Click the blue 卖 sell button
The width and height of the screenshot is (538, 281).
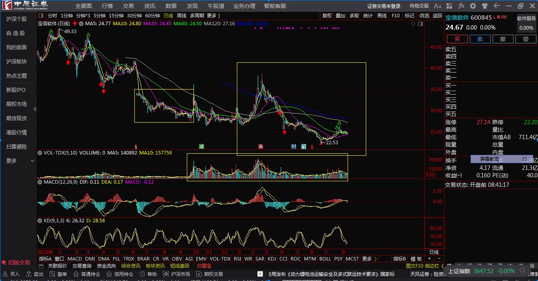pos(480,39)
